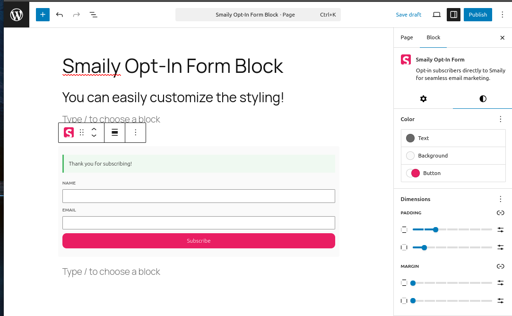
Task: Click the WordPress logo icon
Action: 17,15
